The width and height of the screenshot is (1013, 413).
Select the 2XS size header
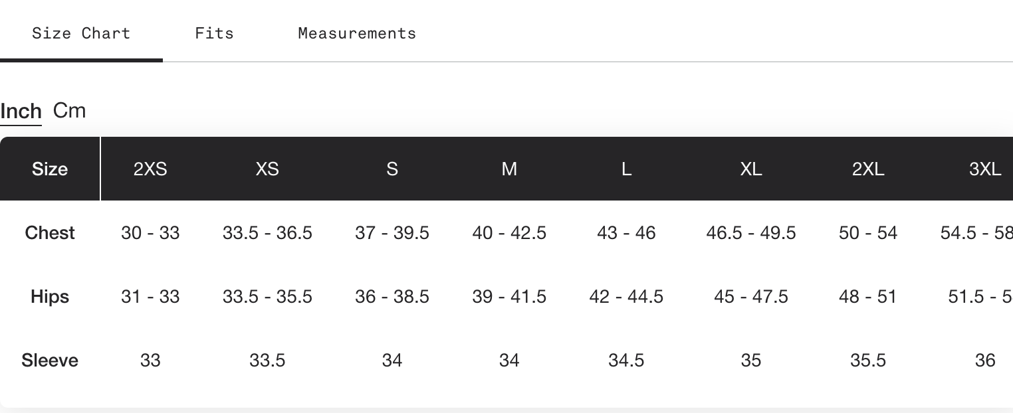pyautogui.click(x=150, y=169)
